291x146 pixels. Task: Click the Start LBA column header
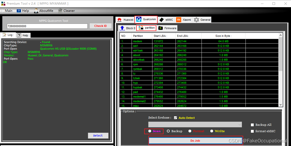[164, 36]
